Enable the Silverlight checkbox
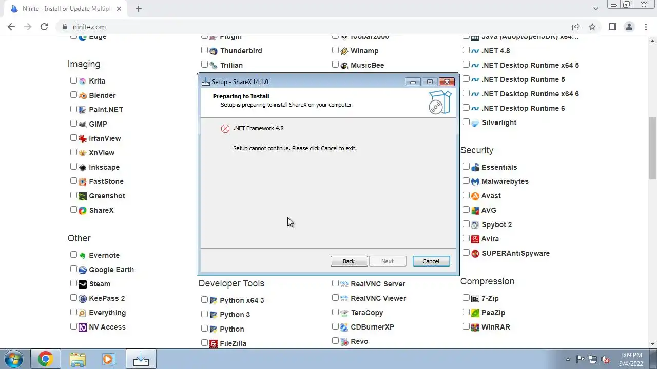This screenshot has height=369, width=657. click(466, 122)
